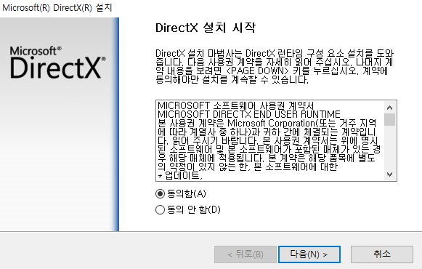Click the license scrollbar up arrow
422x269 pixels.
click(x=389, y=108)
